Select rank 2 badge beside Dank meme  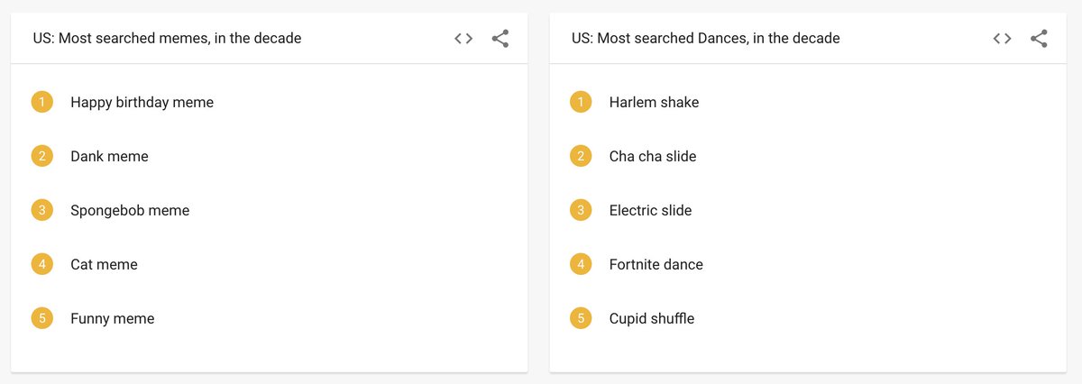[x=42, y=156]
